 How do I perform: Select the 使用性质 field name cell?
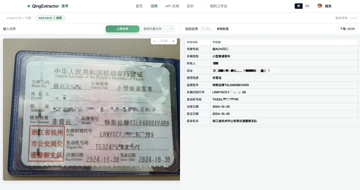(x=197, y=78)
